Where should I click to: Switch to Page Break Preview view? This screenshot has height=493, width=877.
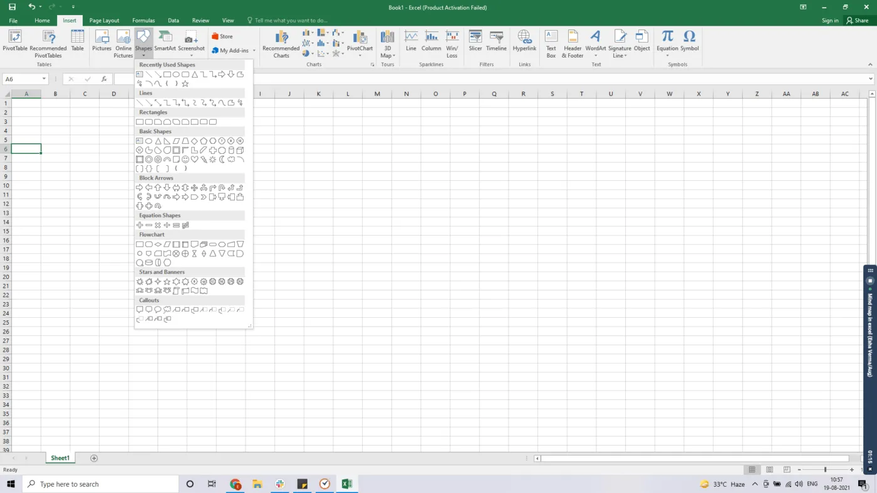coord(786,469)
